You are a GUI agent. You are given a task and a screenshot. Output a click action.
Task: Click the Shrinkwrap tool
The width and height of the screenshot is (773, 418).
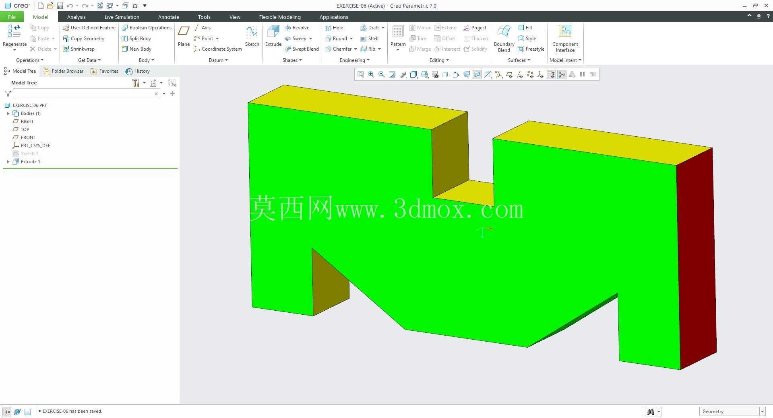click(x=79, y=49)
